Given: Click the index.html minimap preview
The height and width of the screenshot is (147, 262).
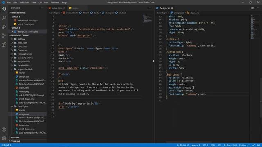Looking at the screenshot, I should [147, 19].
